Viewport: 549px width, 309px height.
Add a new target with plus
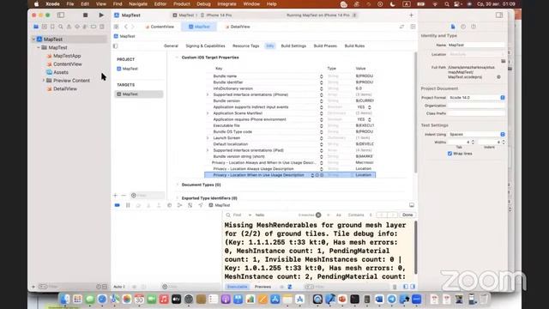(x=115, y=196)
